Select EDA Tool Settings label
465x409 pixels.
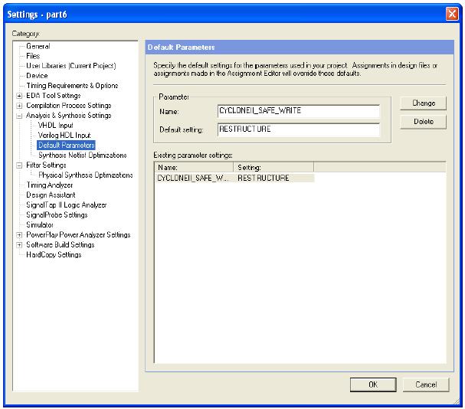54,96
